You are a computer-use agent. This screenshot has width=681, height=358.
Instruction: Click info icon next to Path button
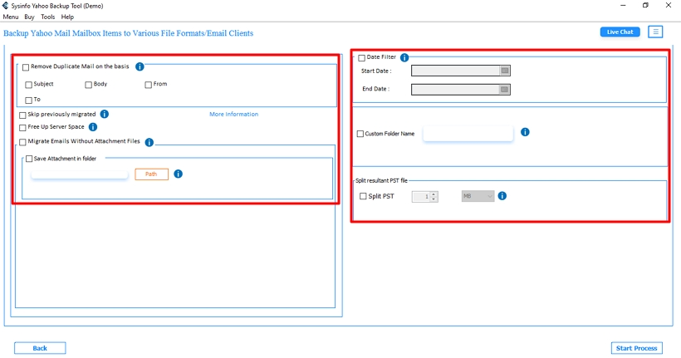click(x=178, y=174)
